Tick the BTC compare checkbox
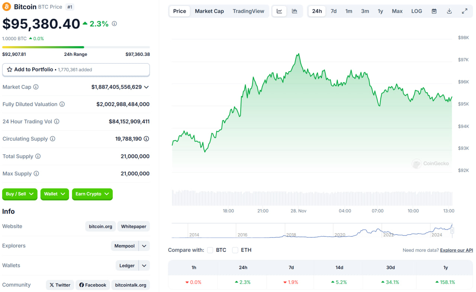 click(210, 250)
